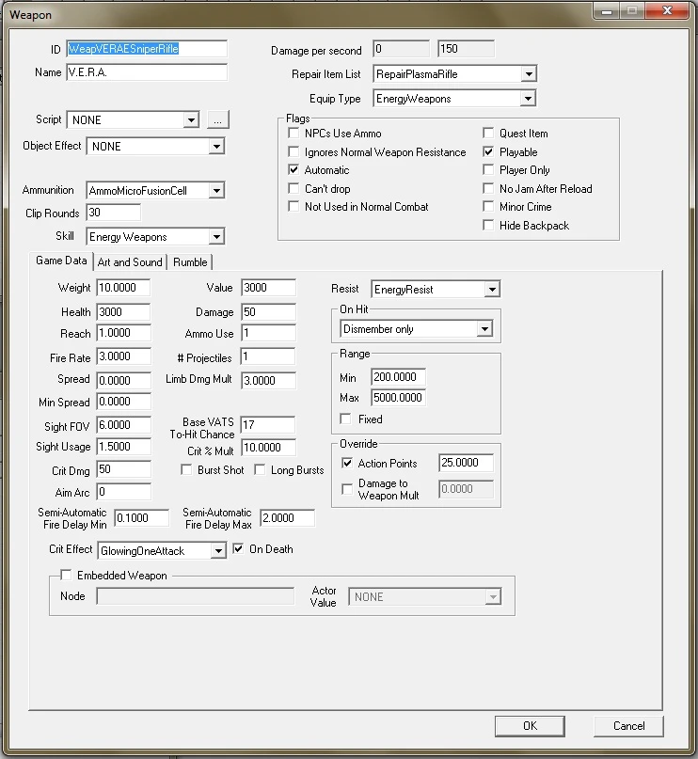Viewport: 698px width, 759px height.
Task: Expand the Crit Effect dropdown
Action: [218, 551]
